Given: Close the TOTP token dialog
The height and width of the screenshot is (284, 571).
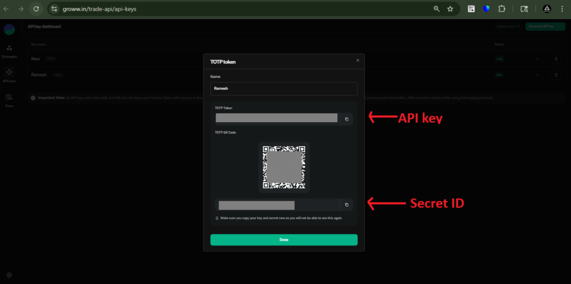Looking at the screenshot, I should pos(357,60).
